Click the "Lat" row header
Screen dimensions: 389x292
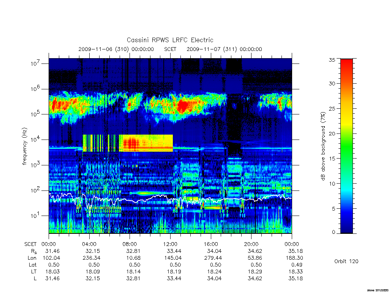click(x=33, y=265)
